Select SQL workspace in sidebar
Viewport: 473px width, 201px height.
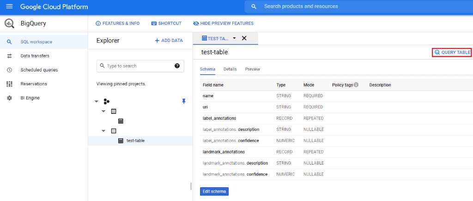[x=44, y=42]
